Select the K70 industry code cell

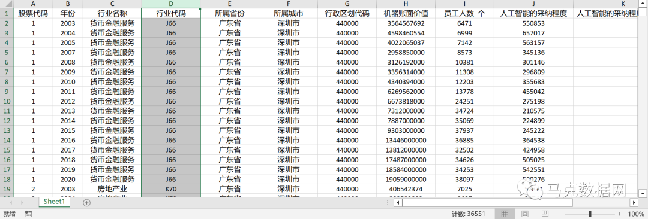pyautogui.click(x=170, y=189)
